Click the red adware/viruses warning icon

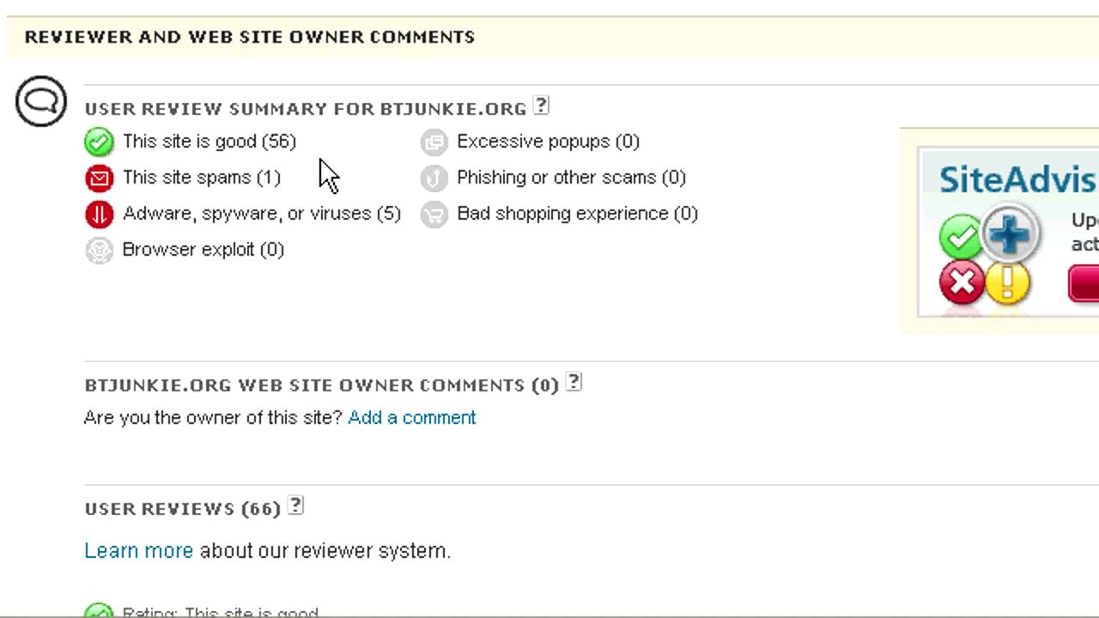[99, 214]
